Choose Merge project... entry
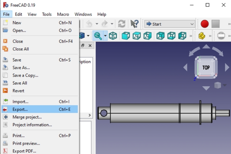 point(40,117)
